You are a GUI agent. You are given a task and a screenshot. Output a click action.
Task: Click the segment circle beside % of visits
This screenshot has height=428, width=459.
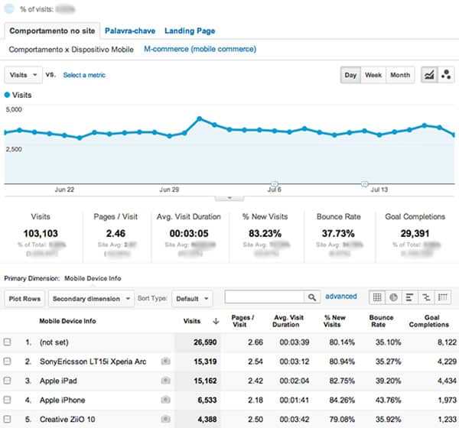tap(9, 8)
